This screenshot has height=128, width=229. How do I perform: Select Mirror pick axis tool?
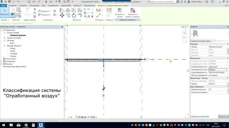click(74, 10)
